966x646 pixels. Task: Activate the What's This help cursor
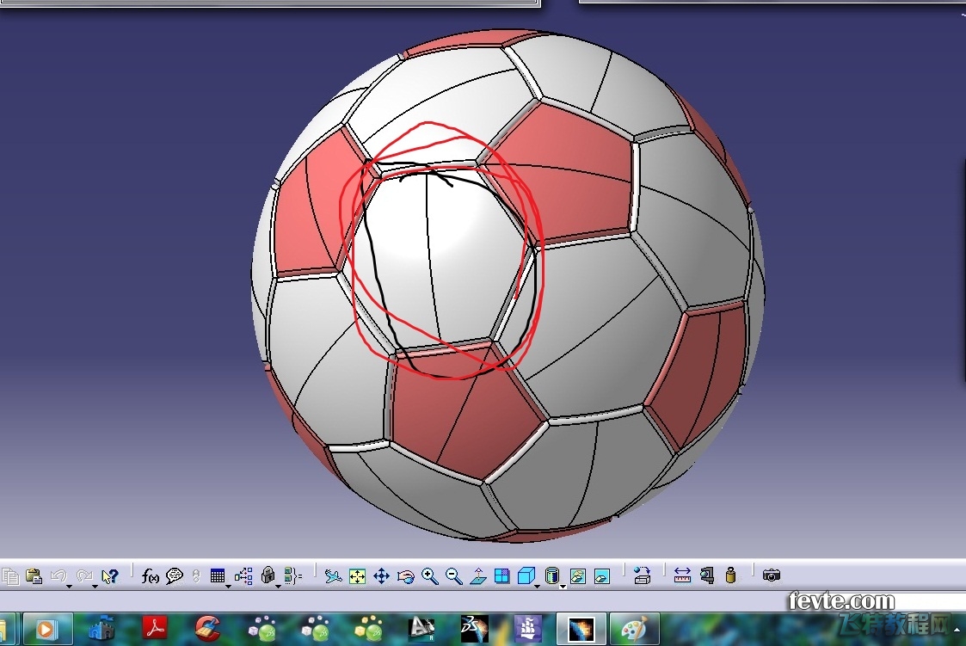(x=109, y=576)
